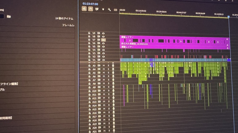This screenshot has width=238, height=133.
Task: Add a marker with the shield icon
Action: pyautogui.click(x=103, y=9)
